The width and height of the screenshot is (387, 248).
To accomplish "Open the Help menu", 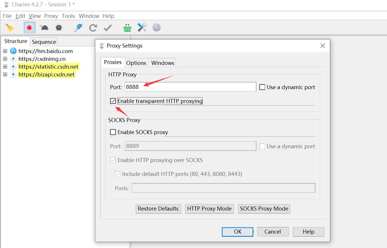I will click(108, 16).
